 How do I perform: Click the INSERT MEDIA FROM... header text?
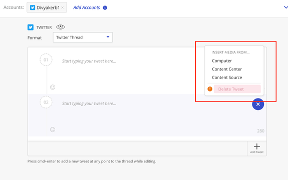[230, 52]
